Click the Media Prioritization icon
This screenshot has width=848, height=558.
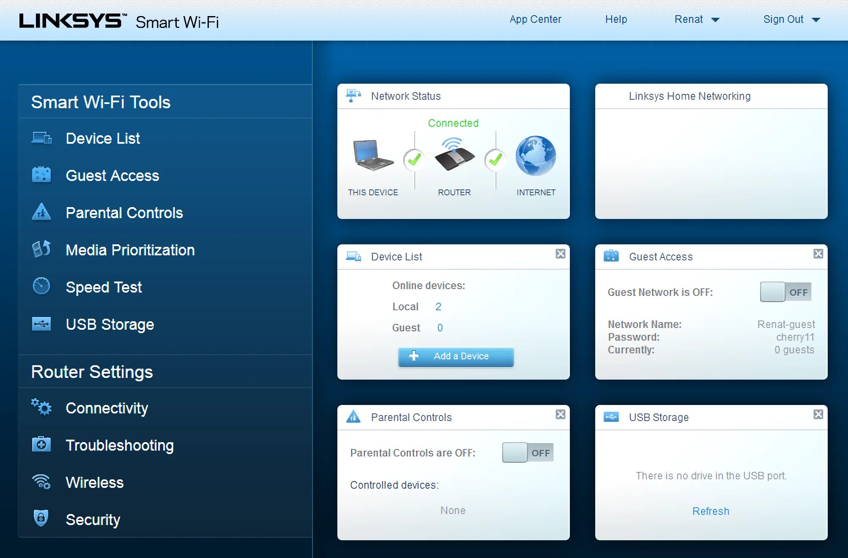(x=41, y=249)
